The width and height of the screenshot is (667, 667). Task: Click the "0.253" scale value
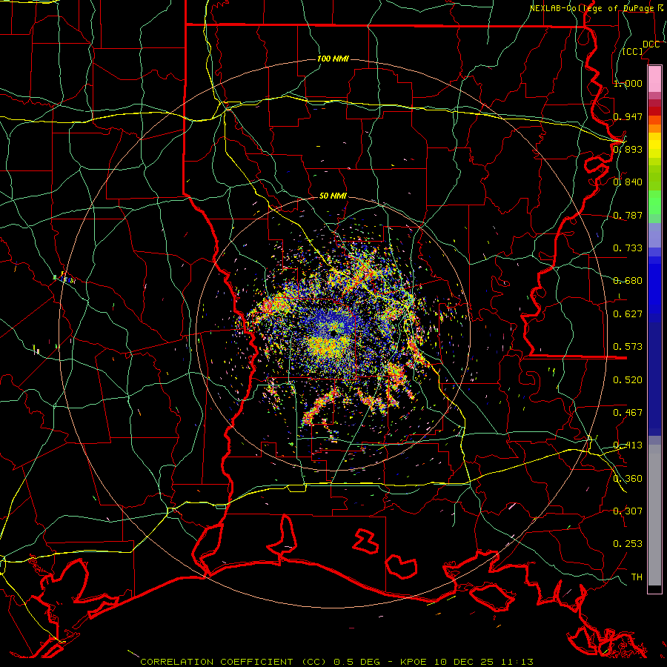tap(628, 544)
